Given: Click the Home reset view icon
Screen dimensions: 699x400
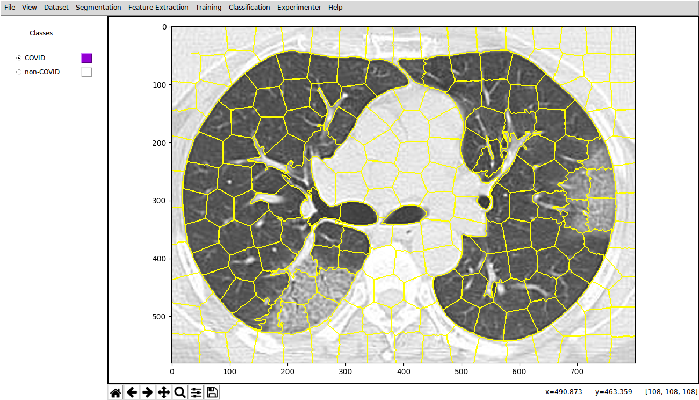Looking at the screenshot, I should [116, 392].
